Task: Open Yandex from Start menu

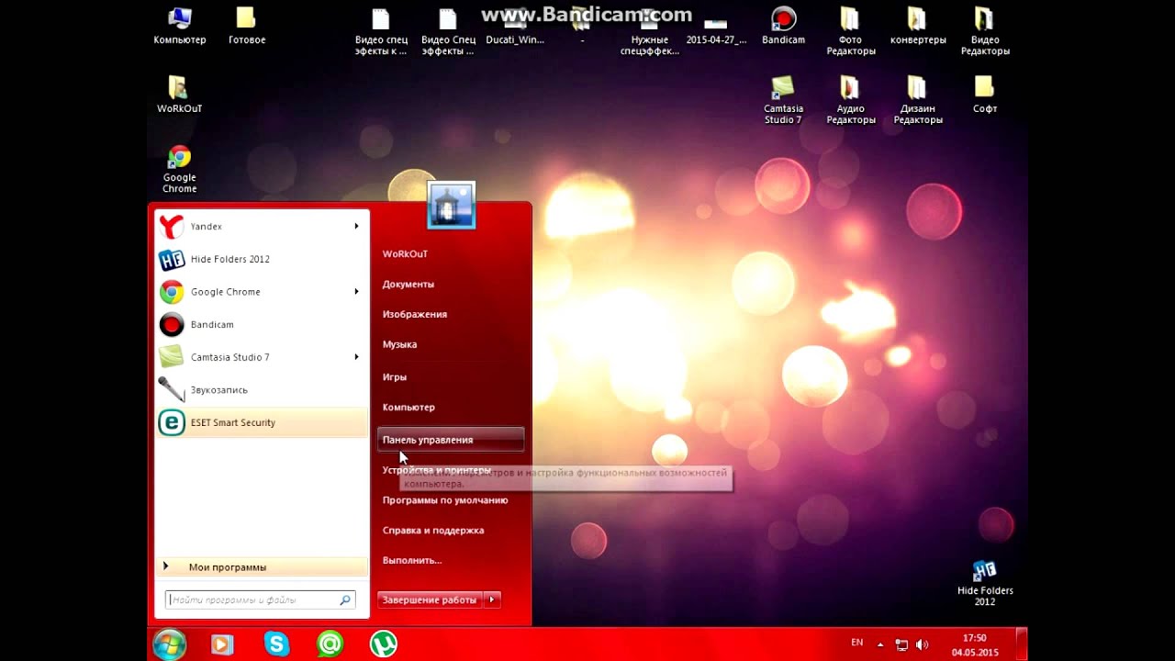Action: pyautogui.click(x=262, y=226)
